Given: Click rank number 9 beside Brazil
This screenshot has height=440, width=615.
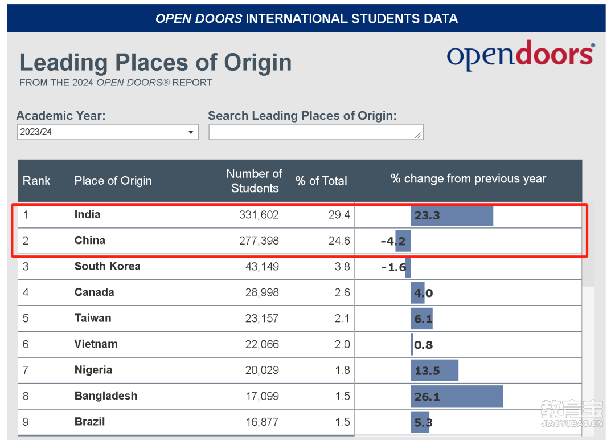Looking at the screenshot, I should (26, 422).
